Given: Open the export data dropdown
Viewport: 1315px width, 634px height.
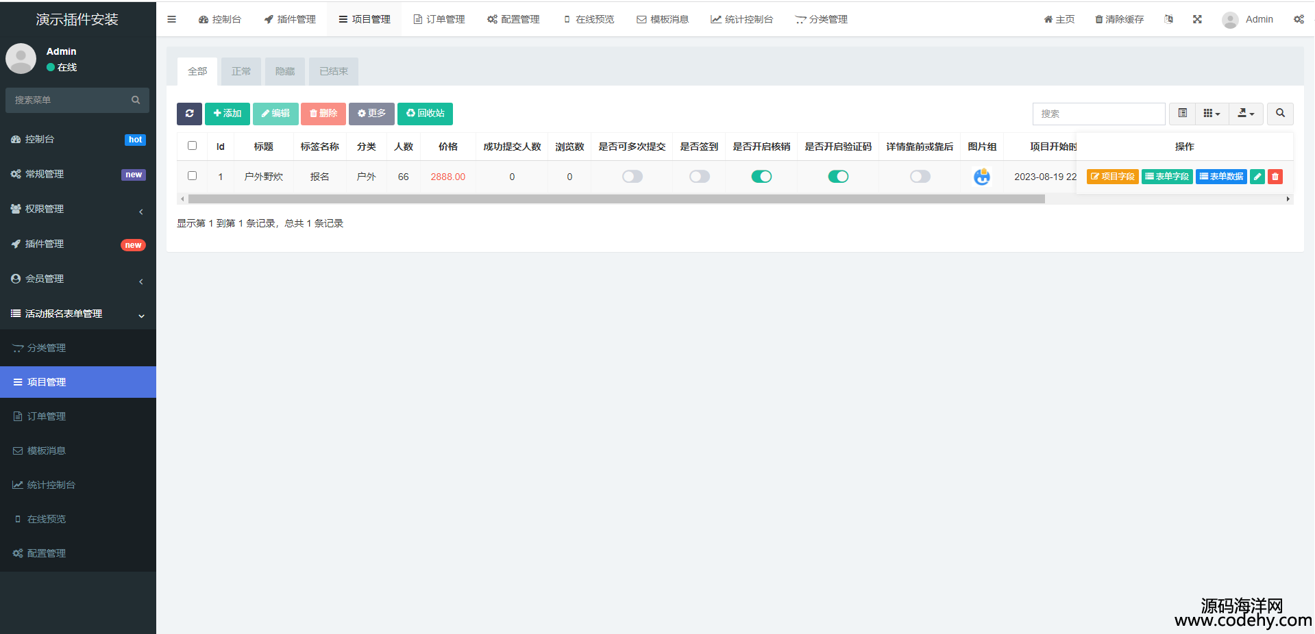Looking at the screenshot, I should click(x=1246, y=114).
